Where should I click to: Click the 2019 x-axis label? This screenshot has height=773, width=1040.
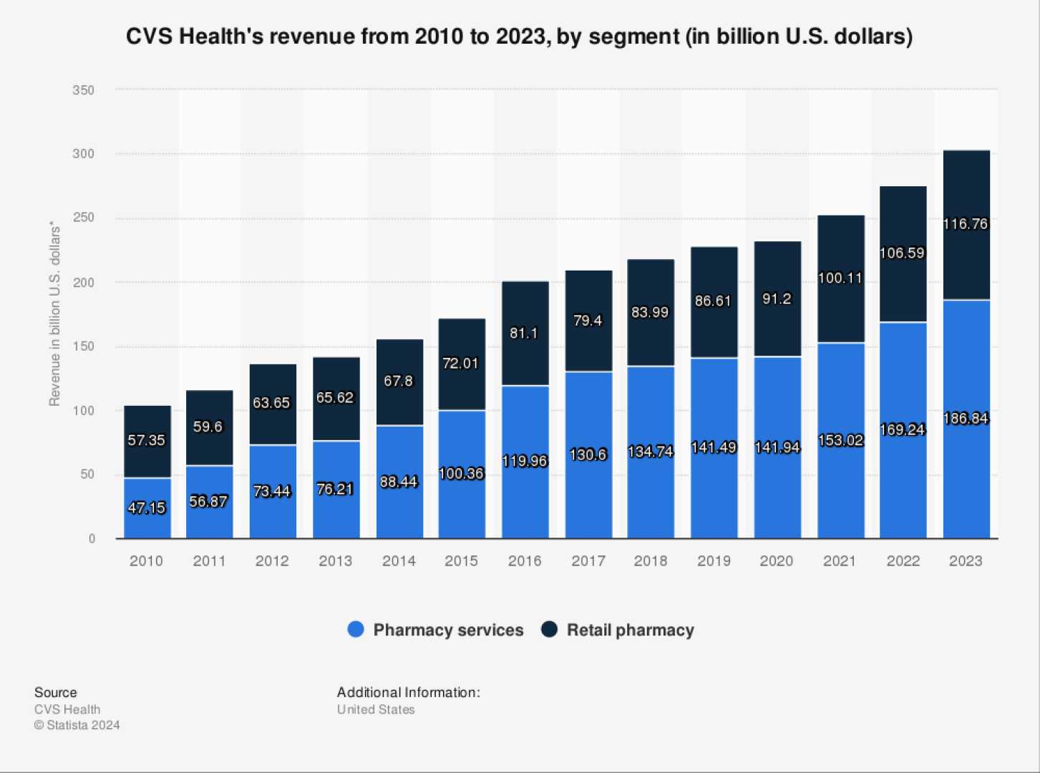[x=714, y=561]
